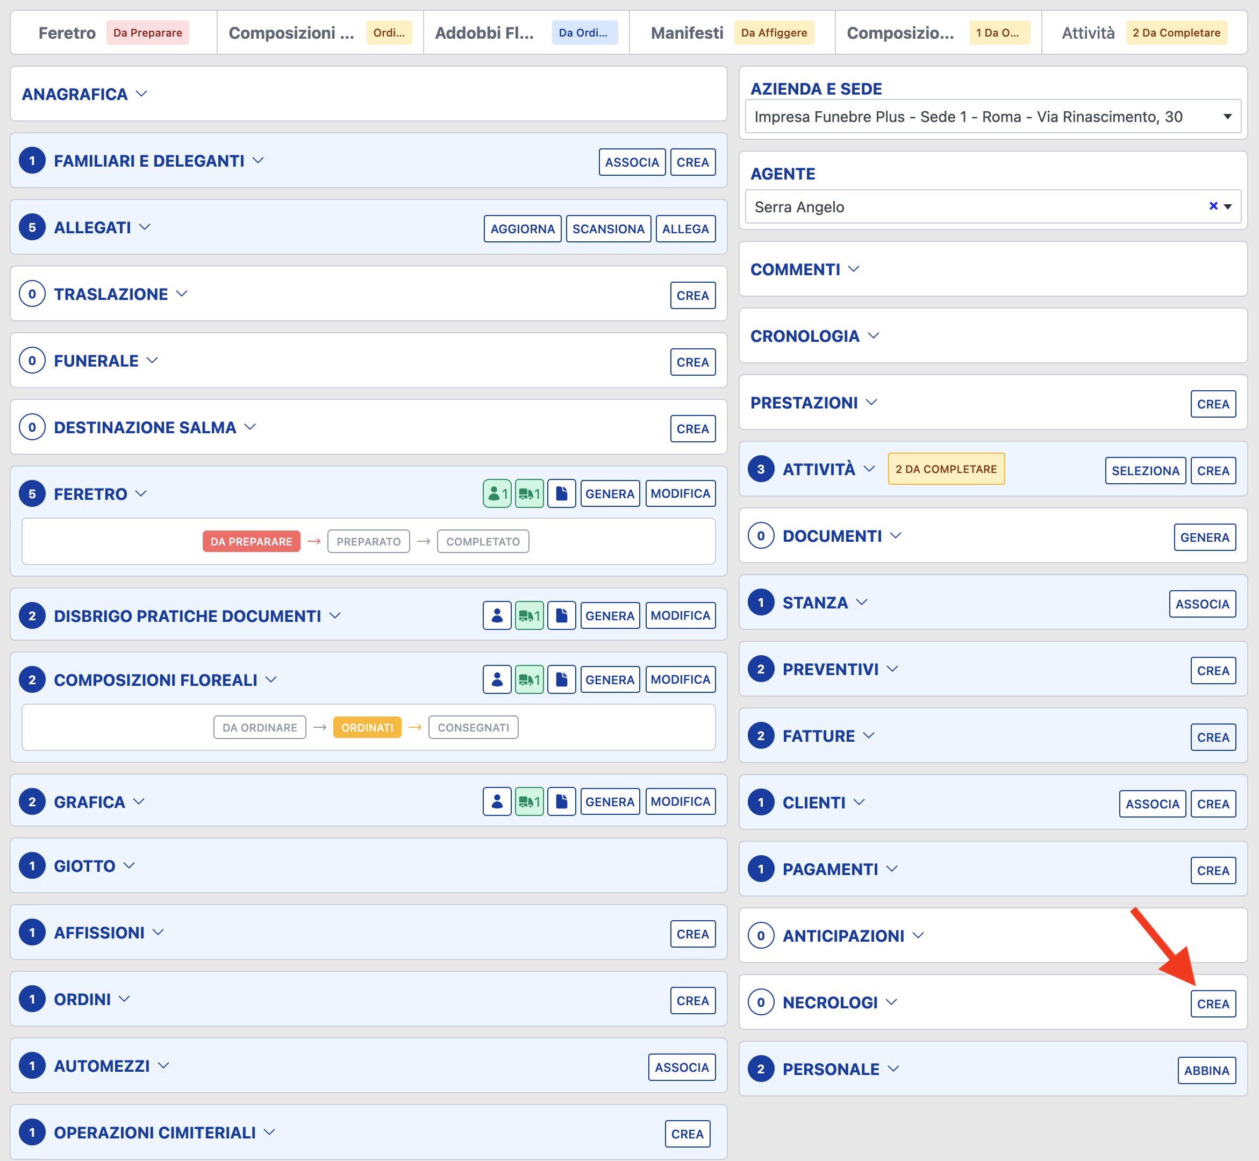Click truck icon in Composizioni Floreali row
The image size is (1259, 1161).
coord(529,680)
